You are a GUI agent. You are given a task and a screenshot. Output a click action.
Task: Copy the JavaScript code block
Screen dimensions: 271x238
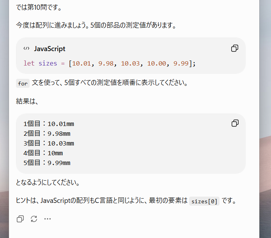point(234,48)
